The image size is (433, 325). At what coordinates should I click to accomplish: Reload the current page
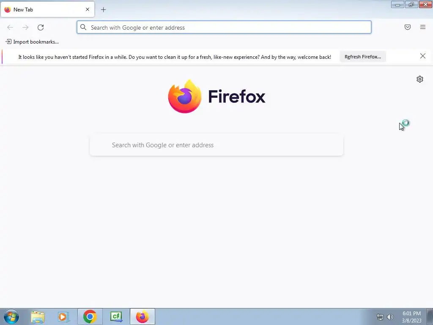pyautogui.click(x=41, y=28)
